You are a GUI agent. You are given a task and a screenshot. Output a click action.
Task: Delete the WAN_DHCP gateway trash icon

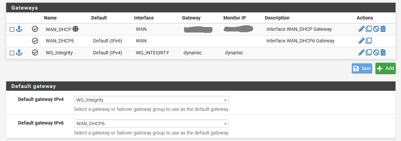point(383,29)
